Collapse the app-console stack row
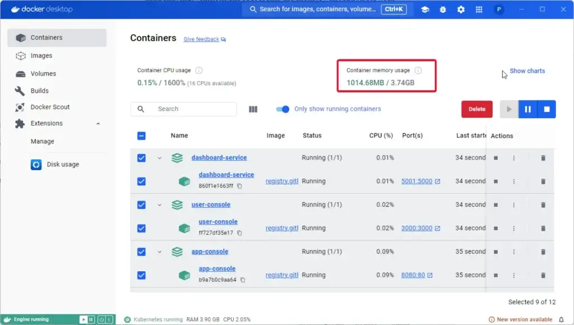Screen dimensions: 574x325 pos(160,252)
